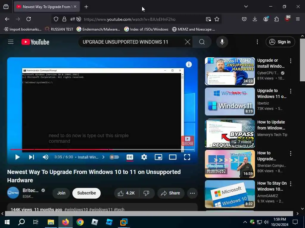Open the Firefox extensions panel
Viewport: 305px width, 228px height.
(276, 19)
